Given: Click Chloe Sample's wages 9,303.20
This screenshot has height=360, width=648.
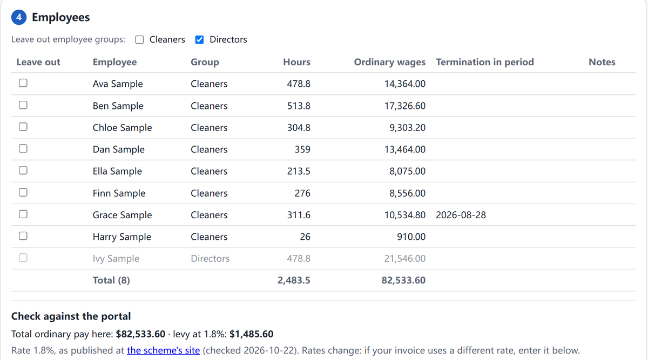Looking at the screenshot, I should [x=408, y=128].
